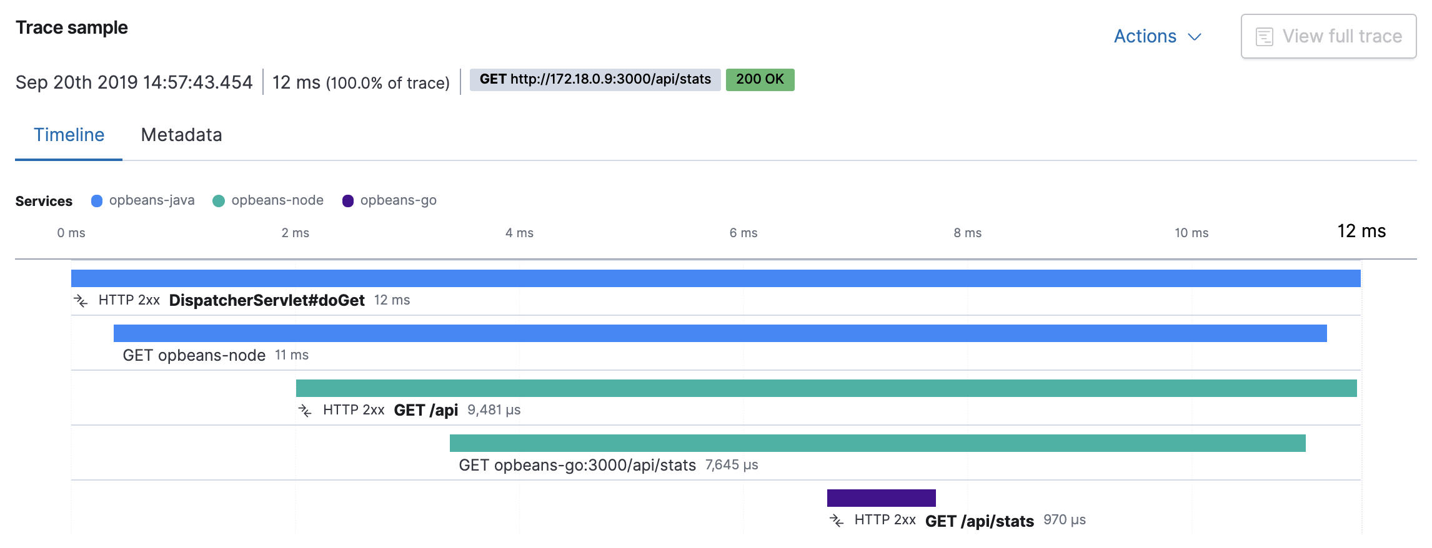The image size is (1432, 548).
Task: Click the 6 ms mark on the timeline axis
Action: pos(743,232)
